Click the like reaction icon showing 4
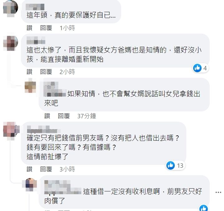The height and width of the screenshot is (211, 224). tap(197, 68)
